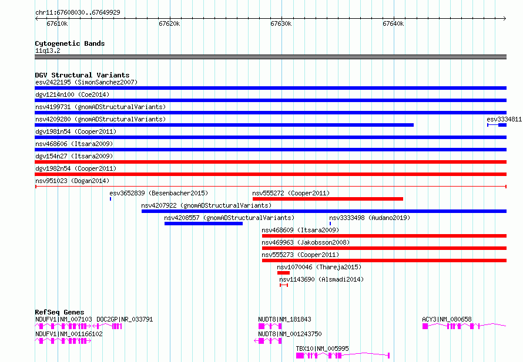Click the nsv4209280 gnomAD variant bar
Screen dimensions: 523x362
(x=224, y=125)
